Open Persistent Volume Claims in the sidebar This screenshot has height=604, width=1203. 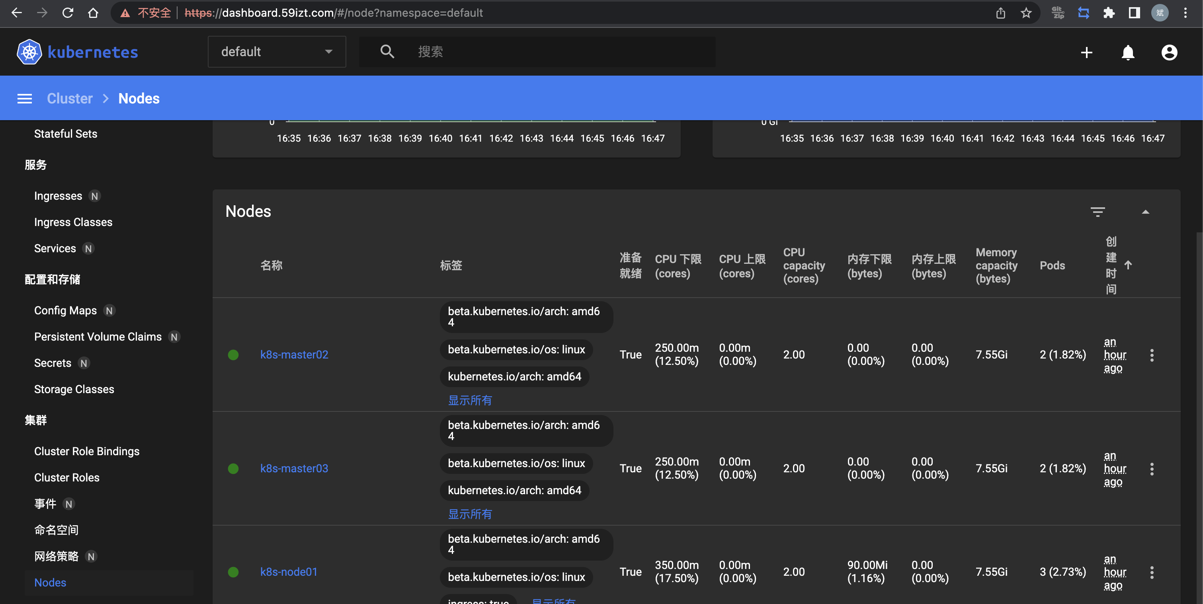(98, 337)
